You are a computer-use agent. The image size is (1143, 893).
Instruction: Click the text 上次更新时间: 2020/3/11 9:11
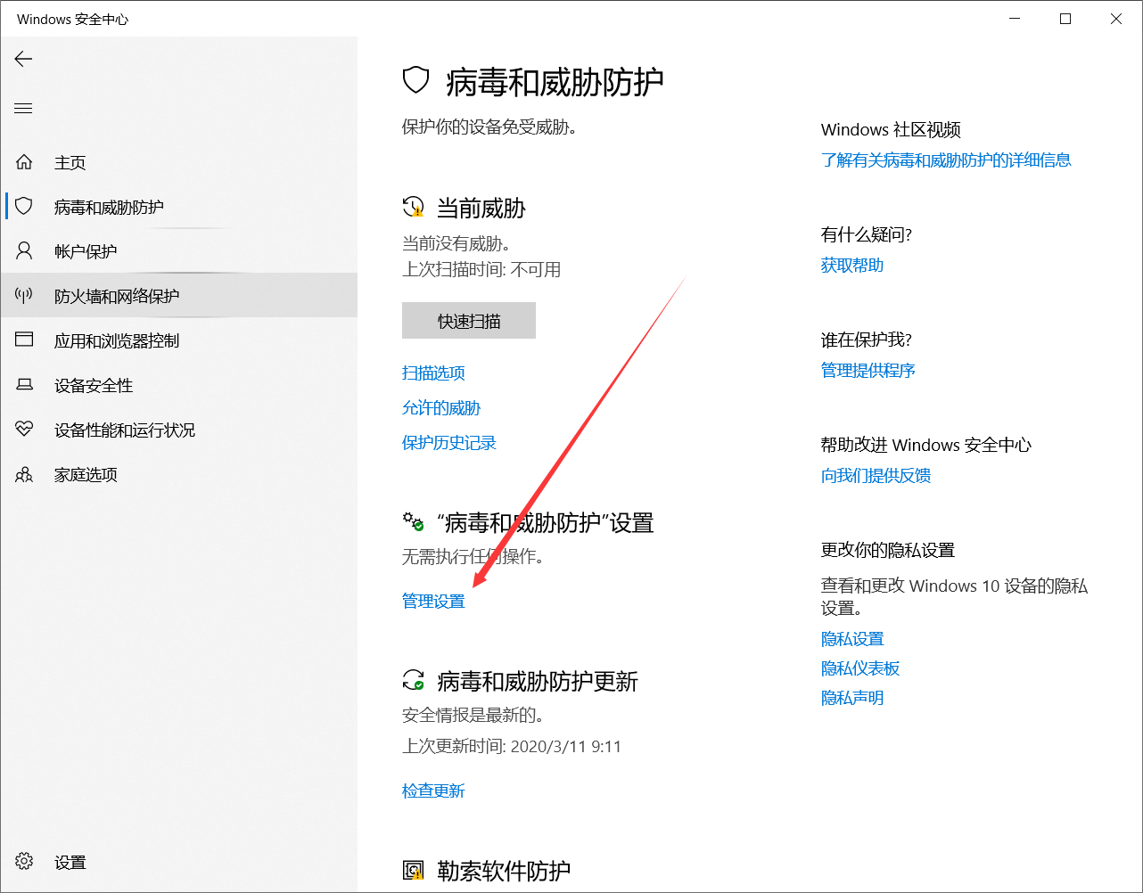tap(512, 746)
